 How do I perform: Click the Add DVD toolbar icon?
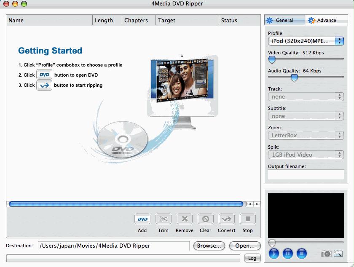coord(142,219)
